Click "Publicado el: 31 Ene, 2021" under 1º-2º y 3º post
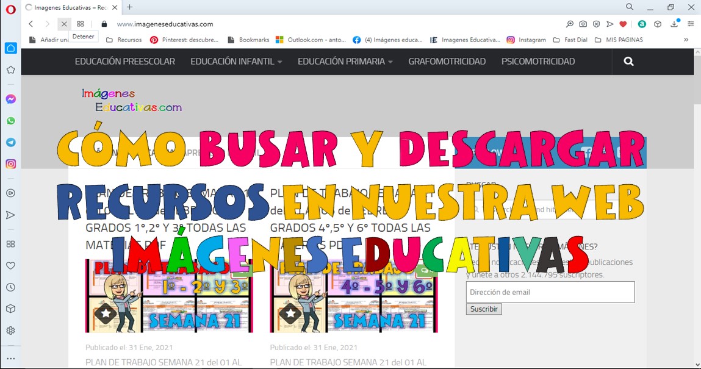 point(129,347)
